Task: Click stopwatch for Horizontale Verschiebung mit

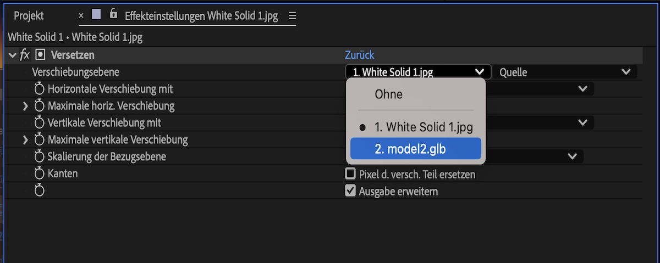Action: 40,88
